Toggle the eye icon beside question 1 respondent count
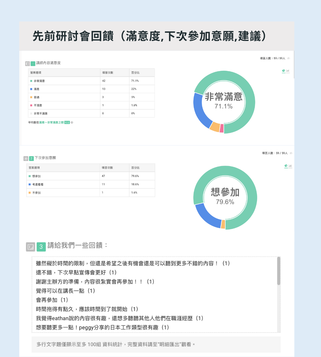 click(289, 59)
